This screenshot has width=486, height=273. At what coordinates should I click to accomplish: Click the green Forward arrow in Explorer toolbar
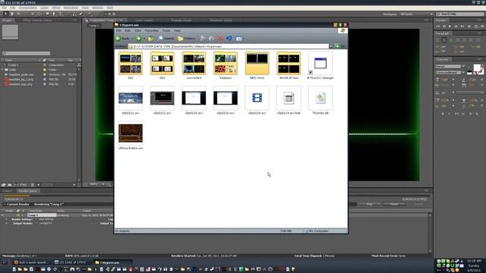138,39
